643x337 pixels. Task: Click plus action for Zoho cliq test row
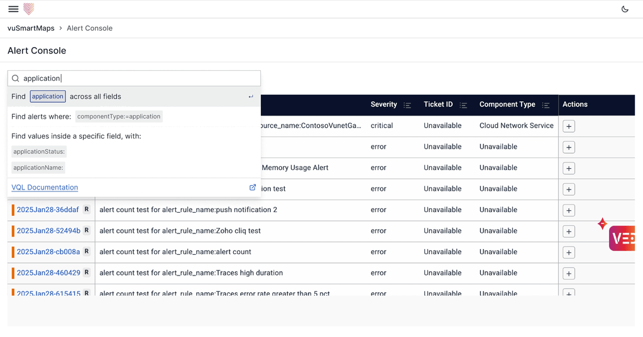(568, 232)
